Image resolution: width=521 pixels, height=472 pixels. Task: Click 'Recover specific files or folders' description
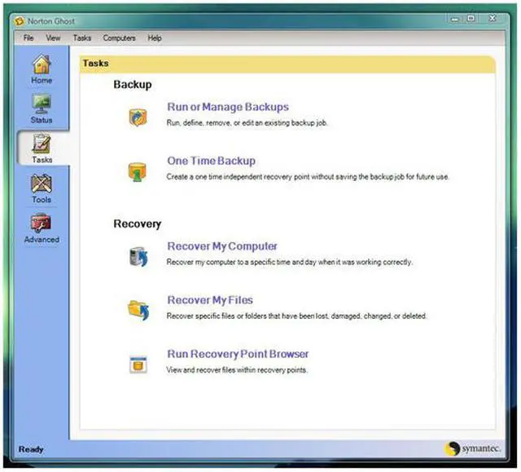tap(296, 316)
